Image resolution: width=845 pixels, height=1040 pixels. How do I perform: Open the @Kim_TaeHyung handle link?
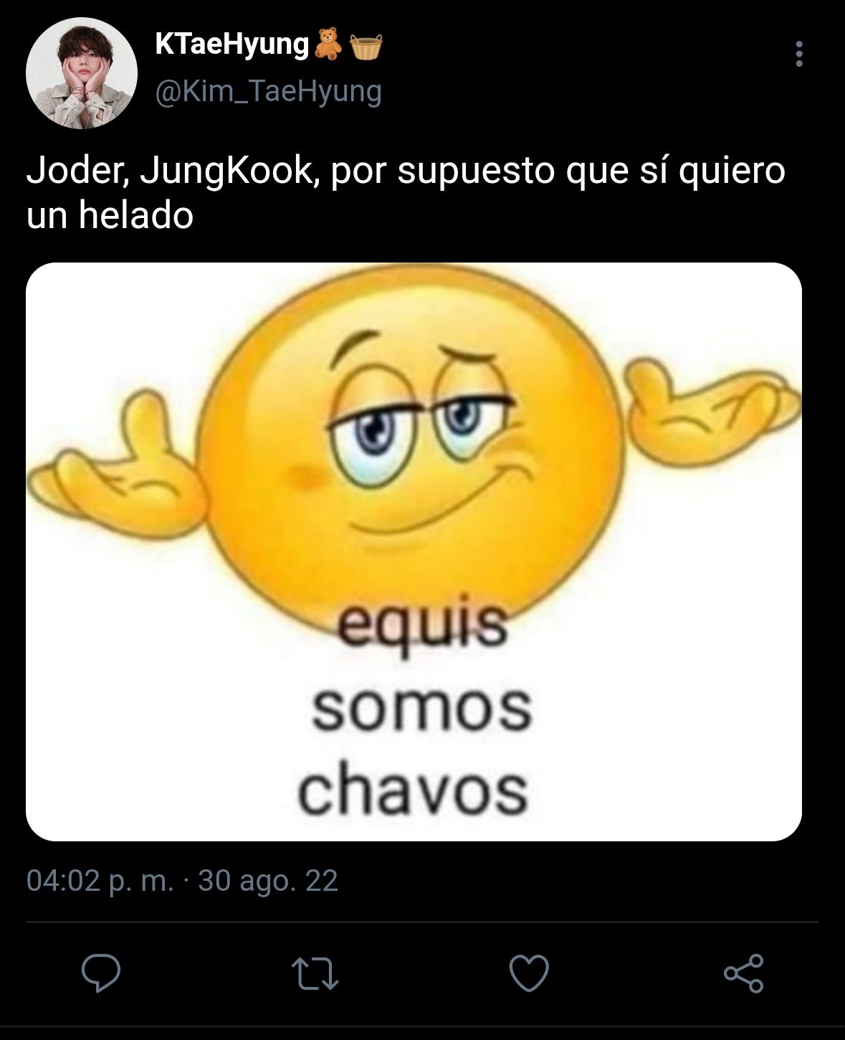coord(268,91)
